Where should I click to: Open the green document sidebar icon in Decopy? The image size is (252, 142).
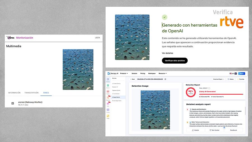(108, 86)
